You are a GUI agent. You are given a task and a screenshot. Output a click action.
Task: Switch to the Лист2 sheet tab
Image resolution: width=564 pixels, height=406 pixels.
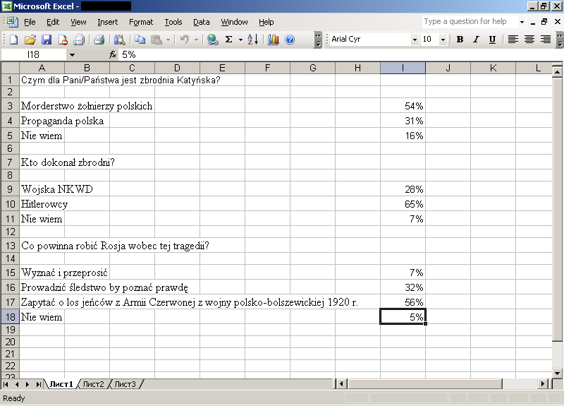(93, 384)
